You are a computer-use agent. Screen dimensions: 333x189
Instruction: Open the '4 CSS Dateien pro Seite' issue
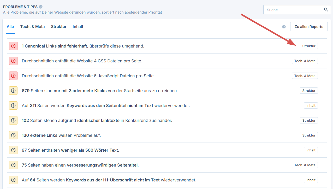click(82, 61)
